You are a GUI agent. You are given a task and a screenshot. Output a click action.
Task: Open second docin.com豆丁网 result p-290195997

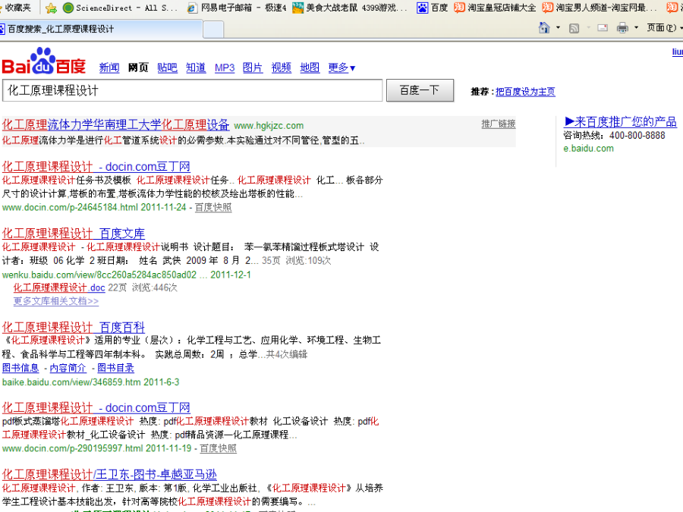point(96,408)
